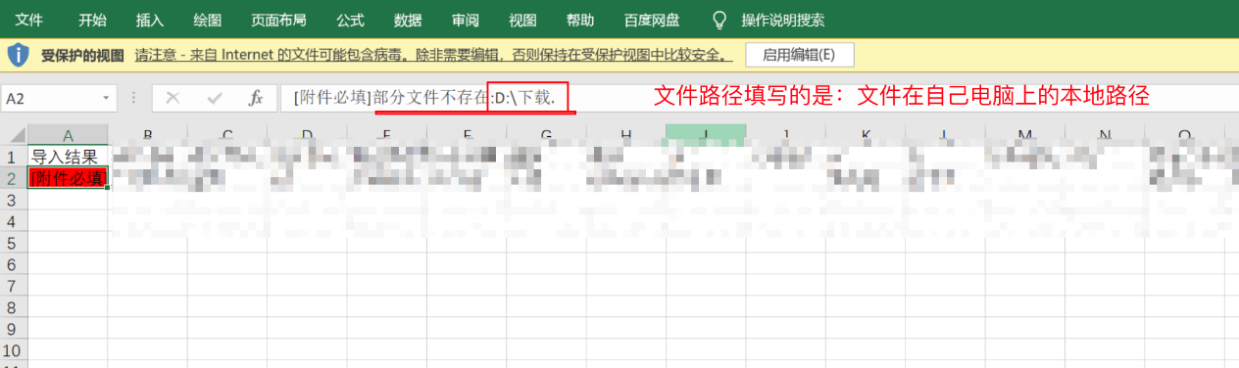Click the formula bar cancel X icon

173,98
